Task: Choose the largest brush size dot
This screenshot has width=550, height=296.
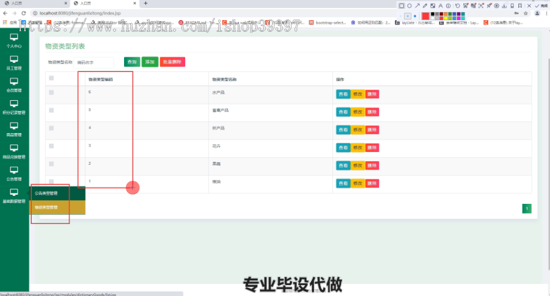Action: click(415, 16)
